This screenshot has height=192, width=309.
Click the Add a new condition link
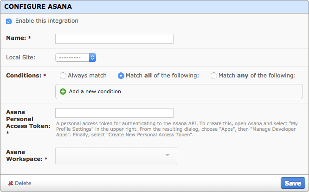[95, 91]
